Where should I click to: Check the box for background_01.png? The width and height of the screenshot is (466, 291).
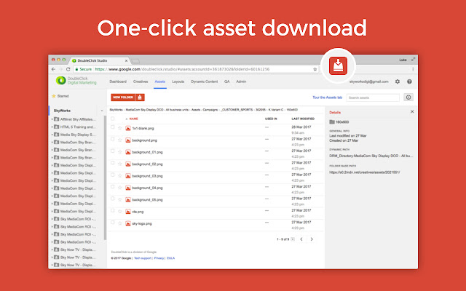pyautogui.click(x=112, y=151)
